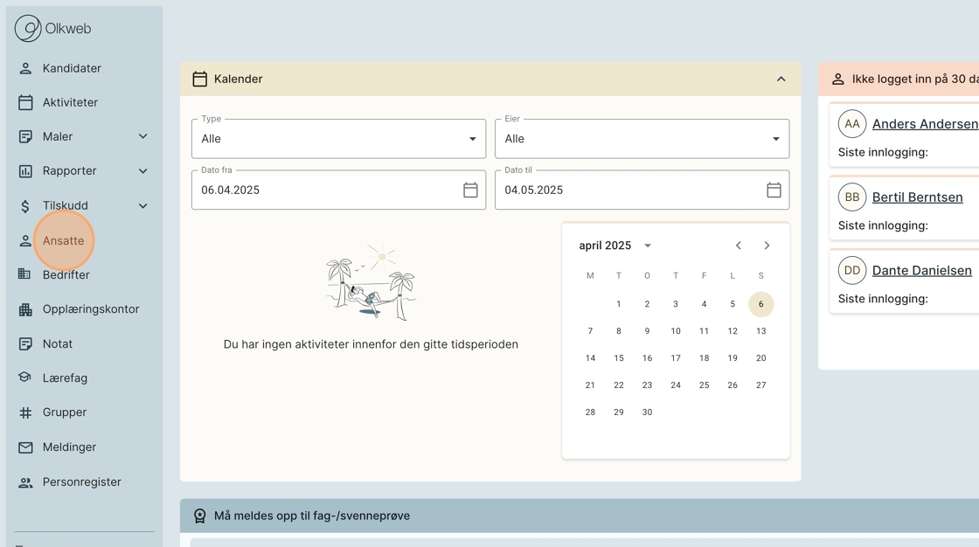Open Ansatte in the sidebar
Screen dimensions: 979x547
pyautogui.click(x=63, y=240)
